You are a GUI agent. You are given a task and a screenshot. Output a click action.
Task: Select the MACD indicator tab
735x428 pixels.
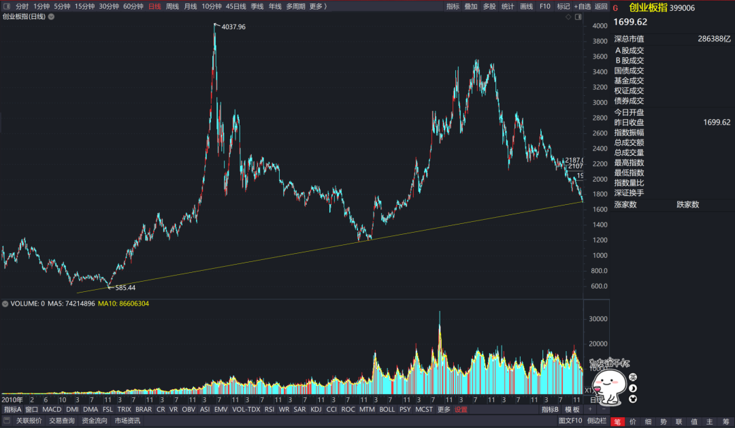(52, 410)
